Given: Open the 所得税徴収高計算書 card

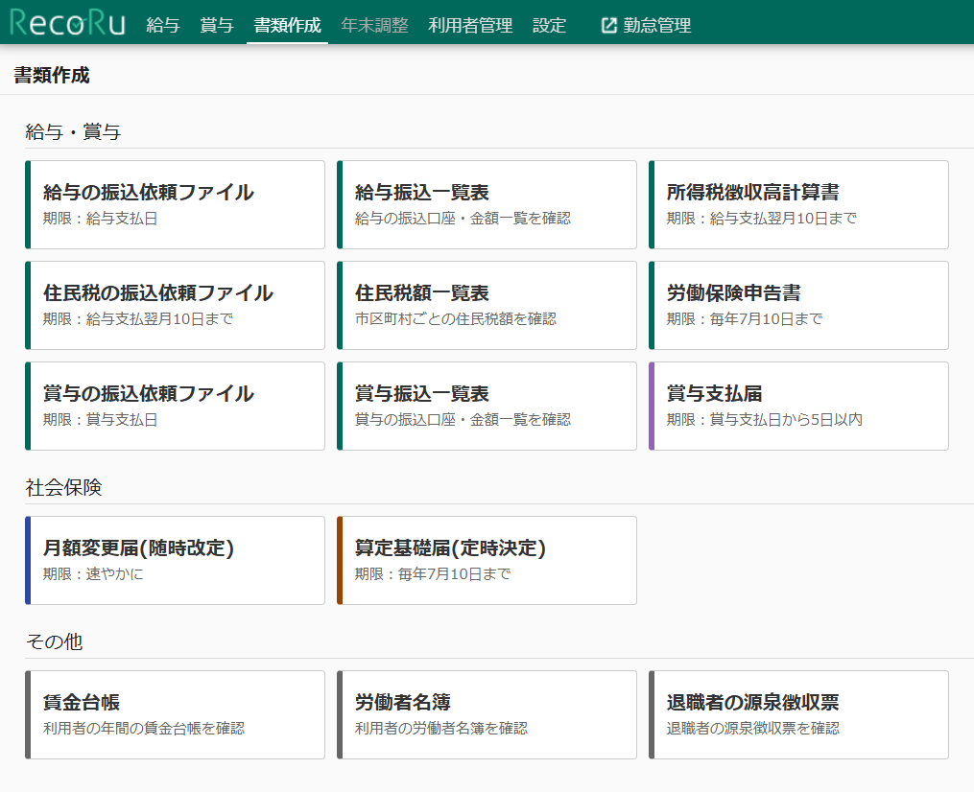Looking at the screenshot, I should (798, 204).
